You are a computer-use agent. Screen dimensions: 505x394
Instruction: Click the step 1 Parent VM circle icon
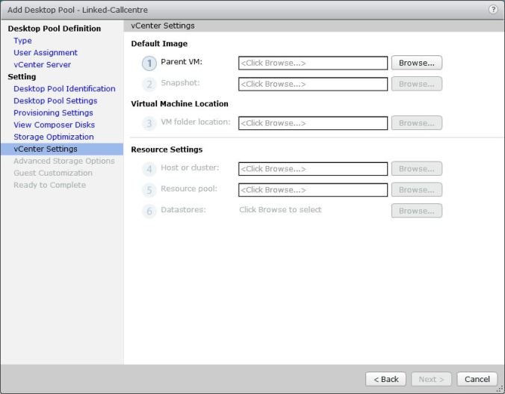pos(149,64)
